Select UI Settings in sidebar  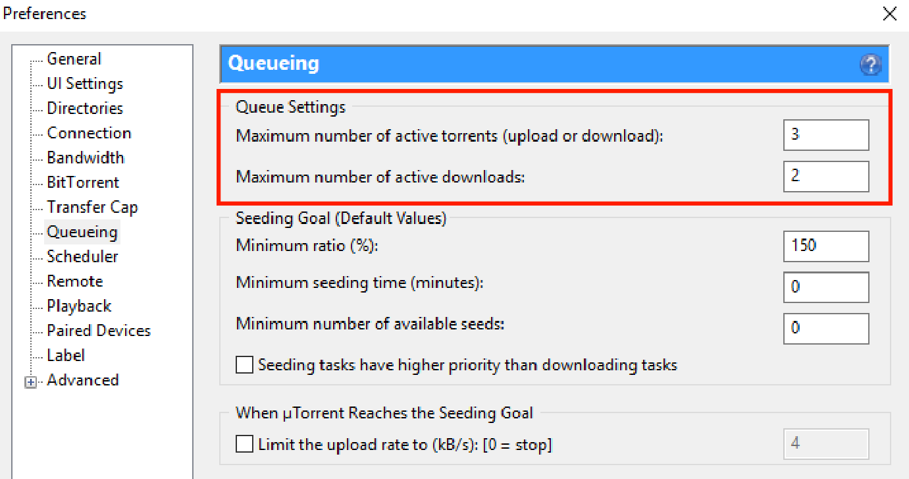pyautogui.click(x=85, y=84)
